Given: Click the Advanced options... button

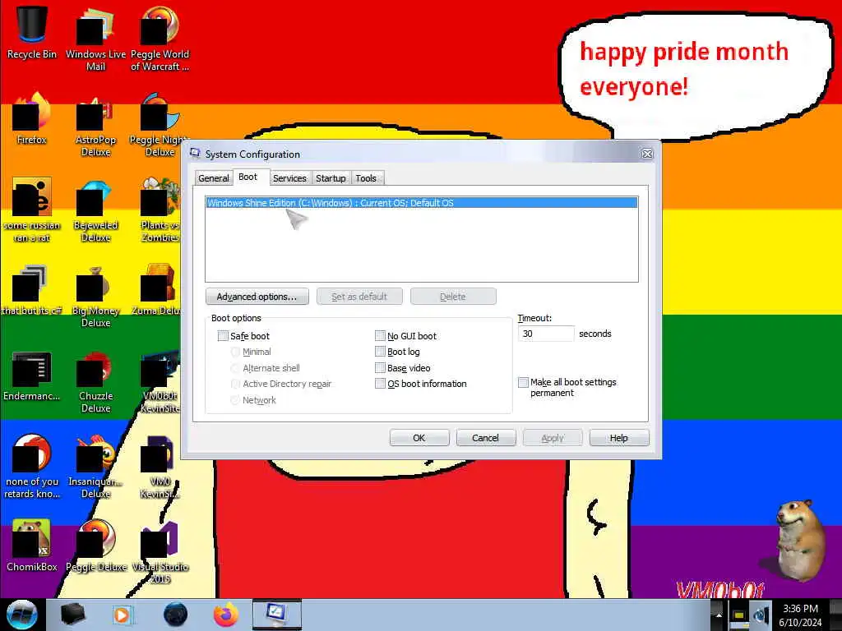Looking at the screenshot, I should pyautogui.click(x=257, y=296).
